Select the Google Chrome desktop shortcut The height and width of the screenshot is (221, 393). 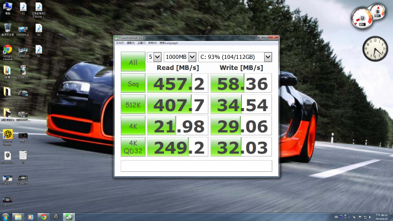(x=7, y=52)
